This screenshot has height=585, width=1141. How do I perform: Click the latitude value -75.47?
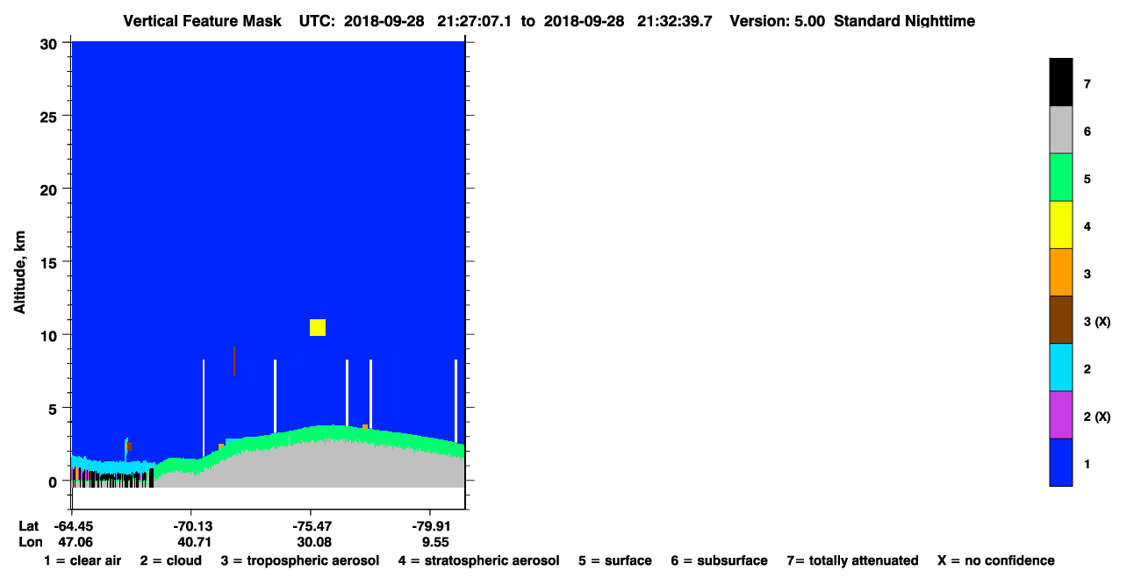(x=312, y=526)
